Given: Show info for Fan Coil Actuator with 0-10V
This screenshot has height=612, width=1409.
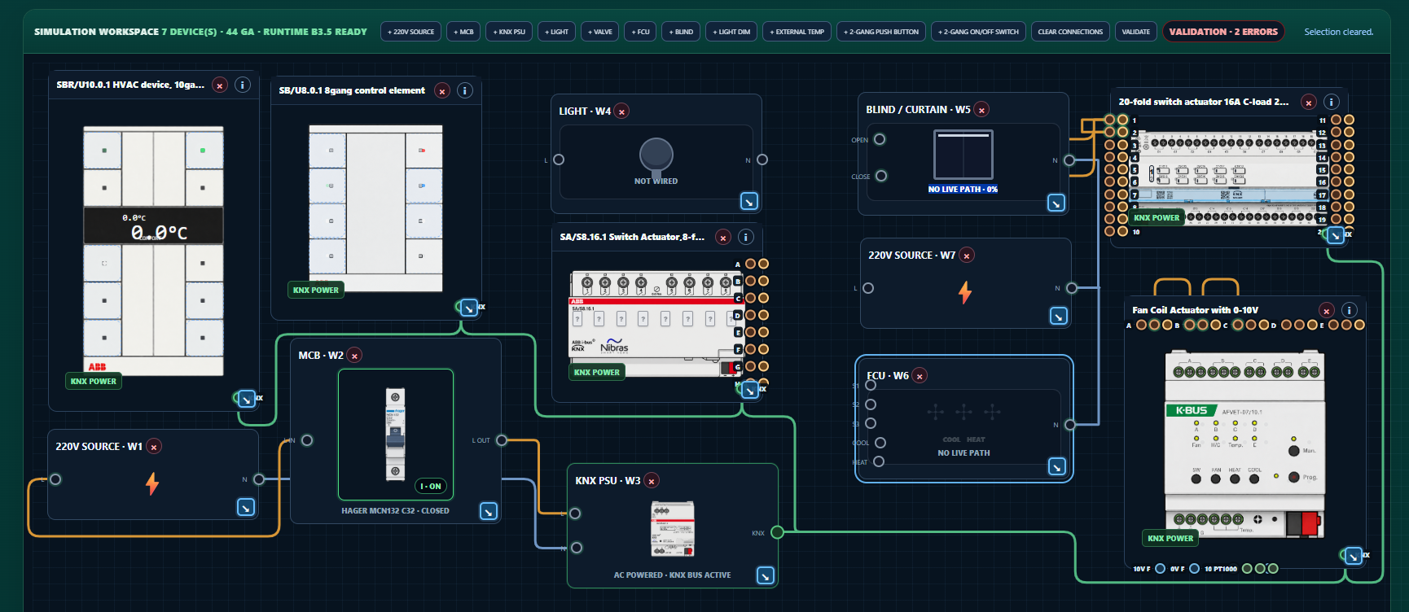Looking at the screenshot, I should click(1350, 310).
